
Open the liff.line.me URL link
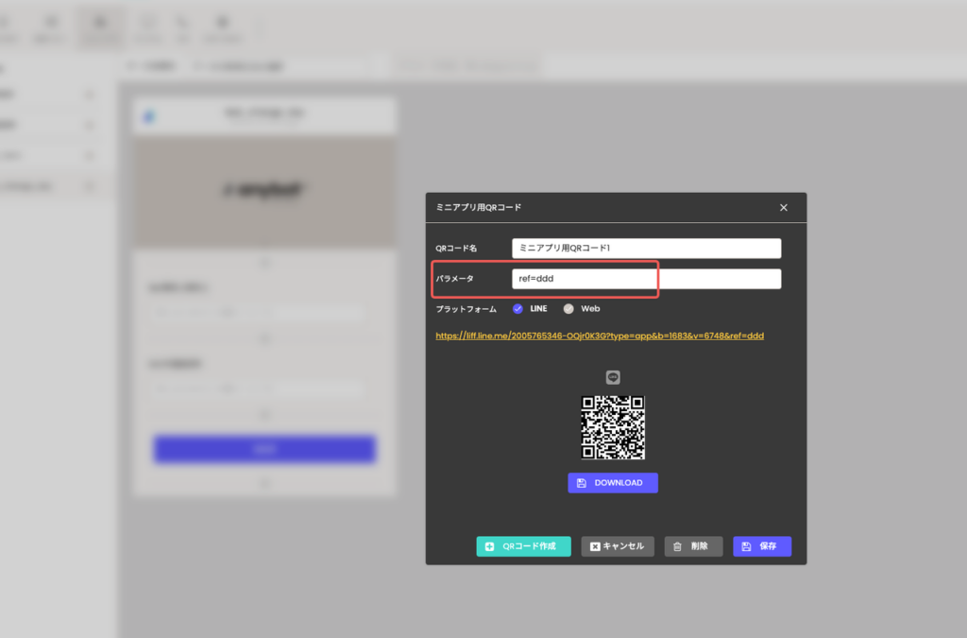click(x=600, y=336)
